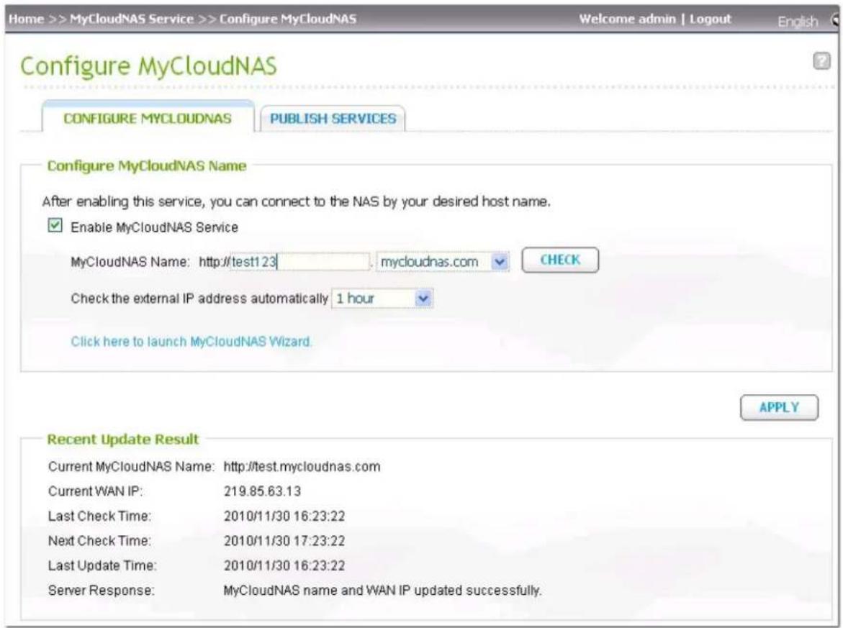Viewport: 843px width, 628px height.
Task: Select the WAN IP 219.85.63.13
Action: (262, 491)
